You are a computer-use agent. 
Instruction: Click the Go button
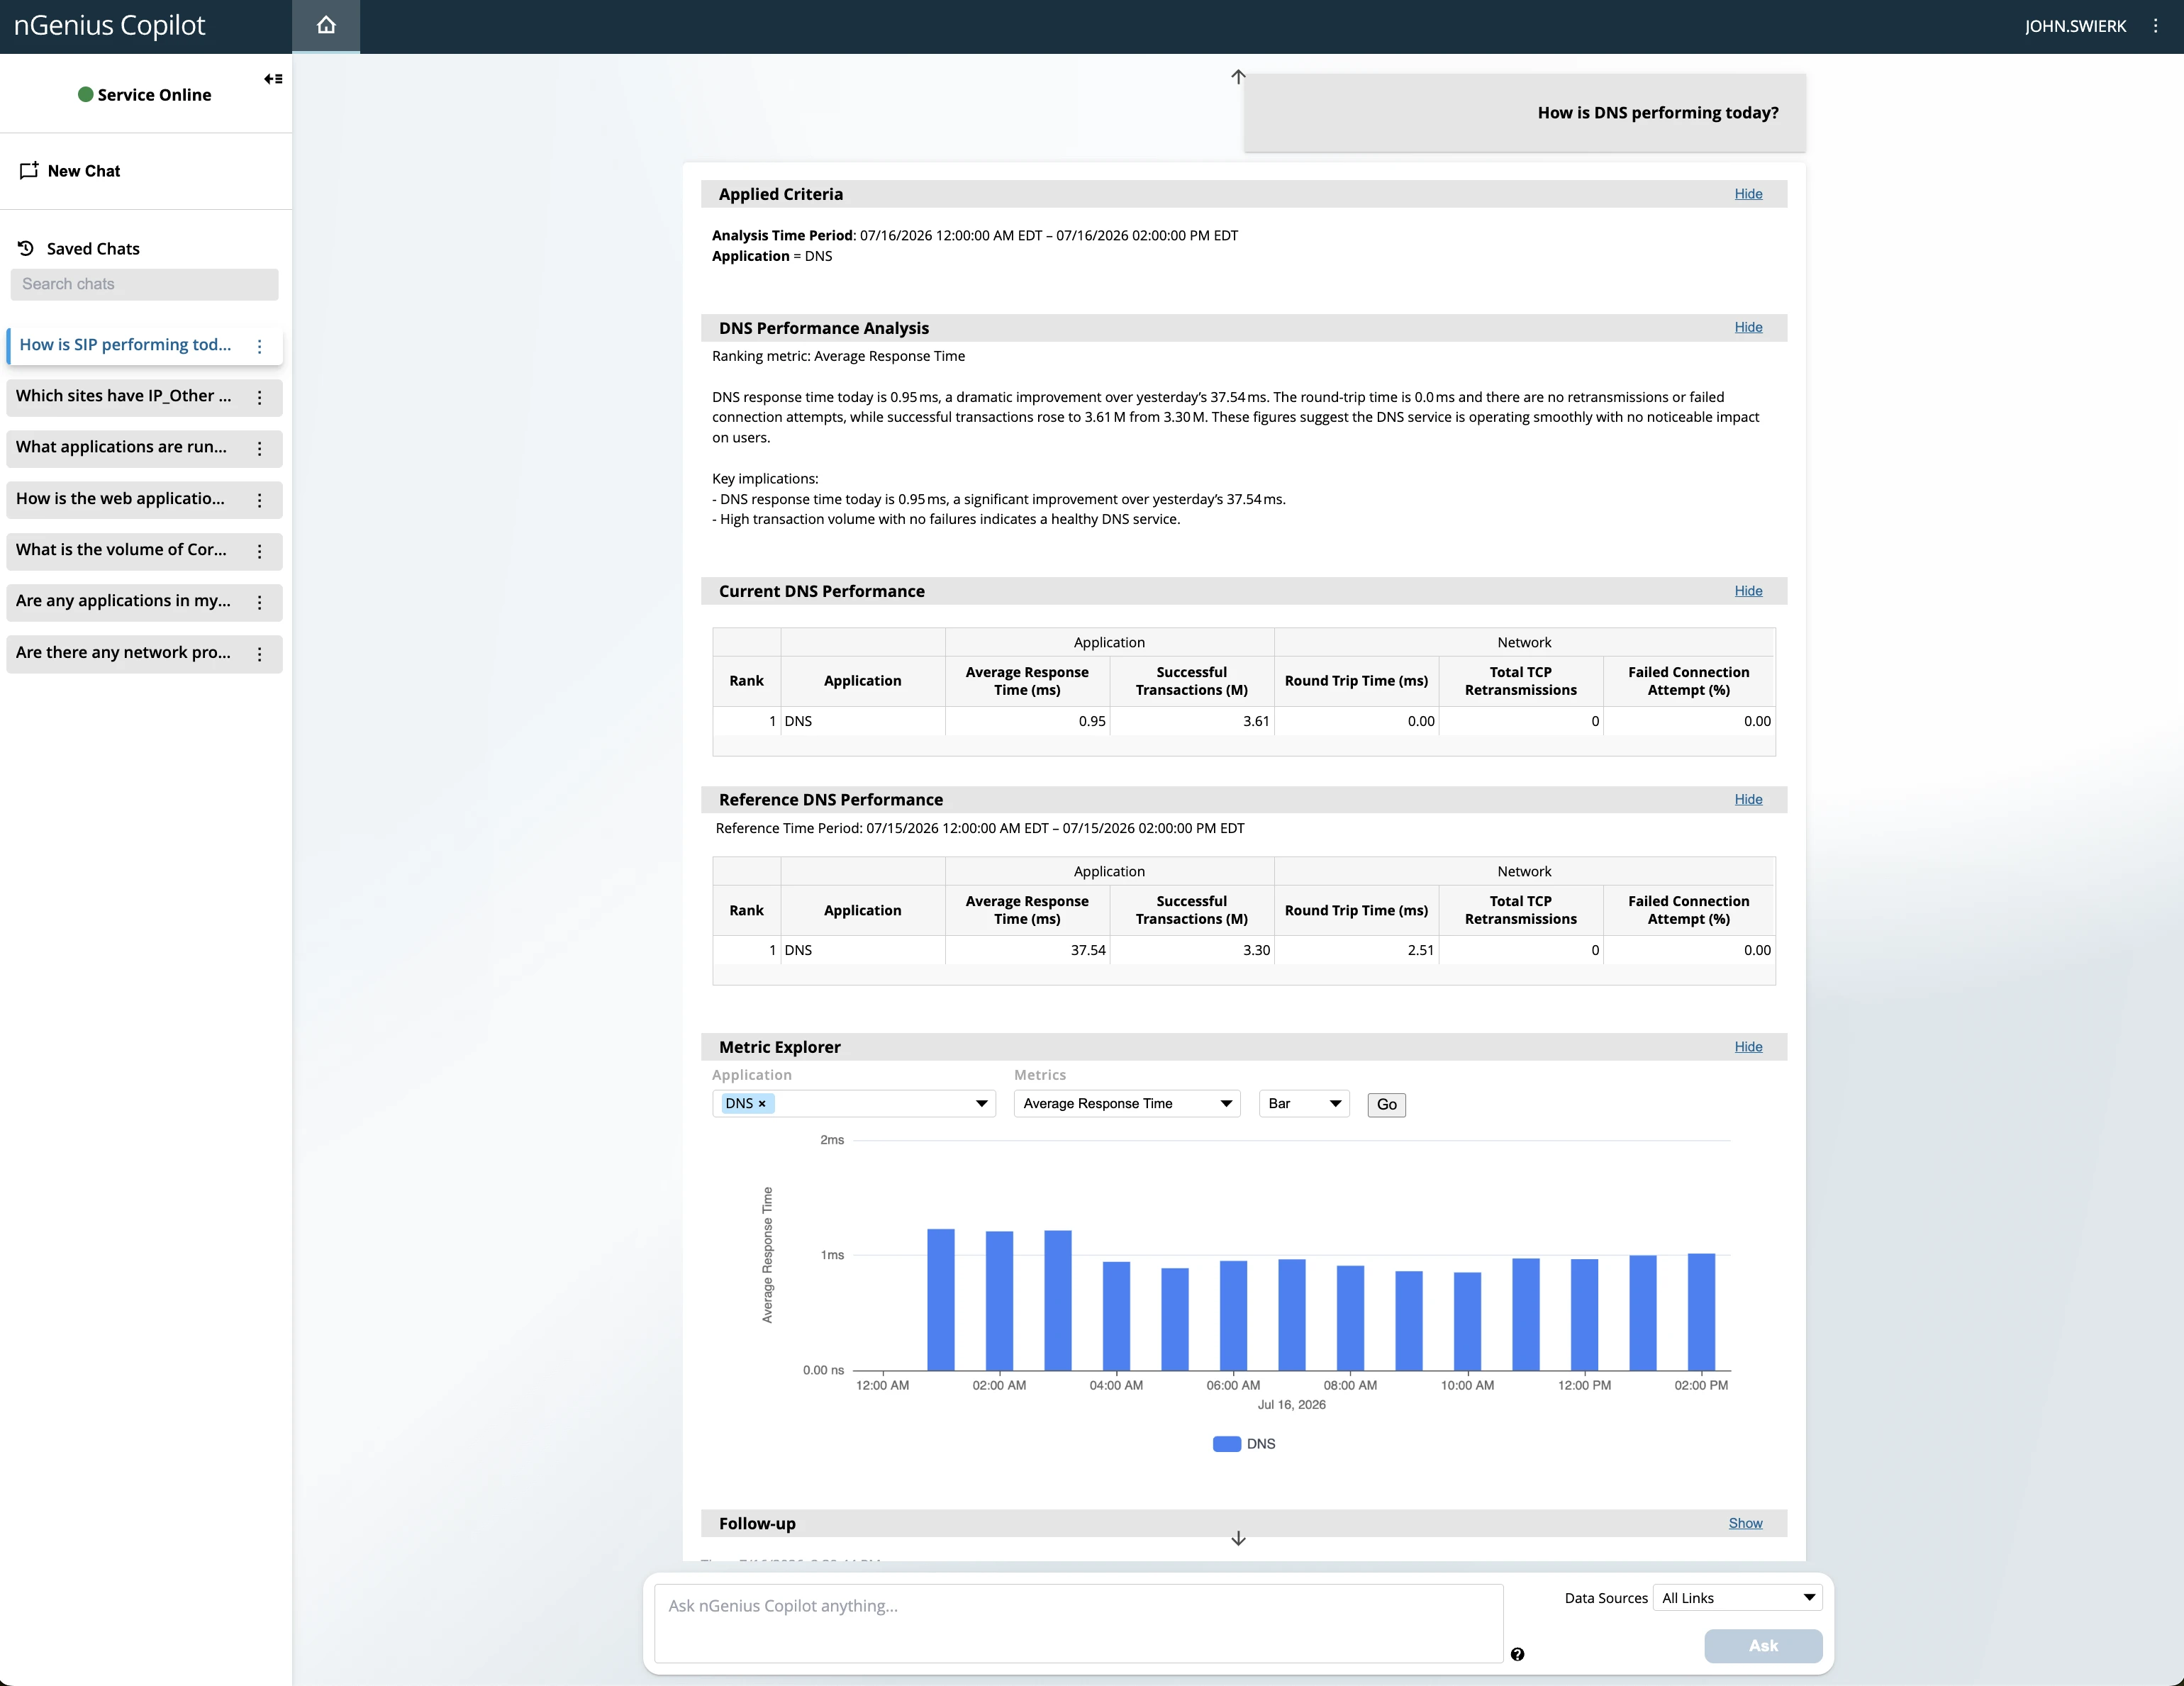coord(1386,1104)
